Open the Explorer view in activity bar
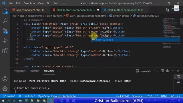The height and width of the screenshot is (103, 183). [5, 11]
